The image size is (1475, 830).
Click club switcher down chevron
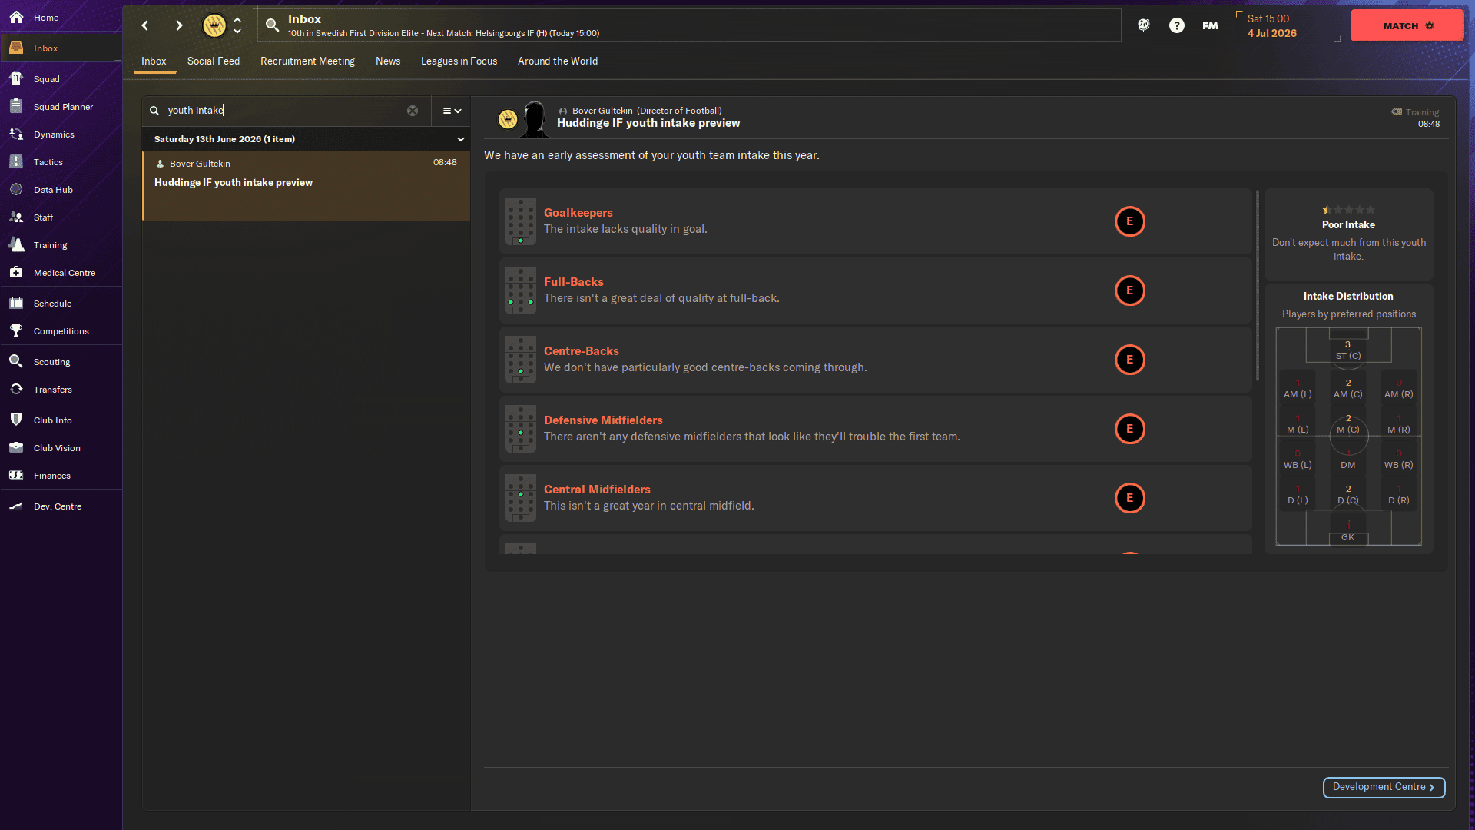pos(237,32)
